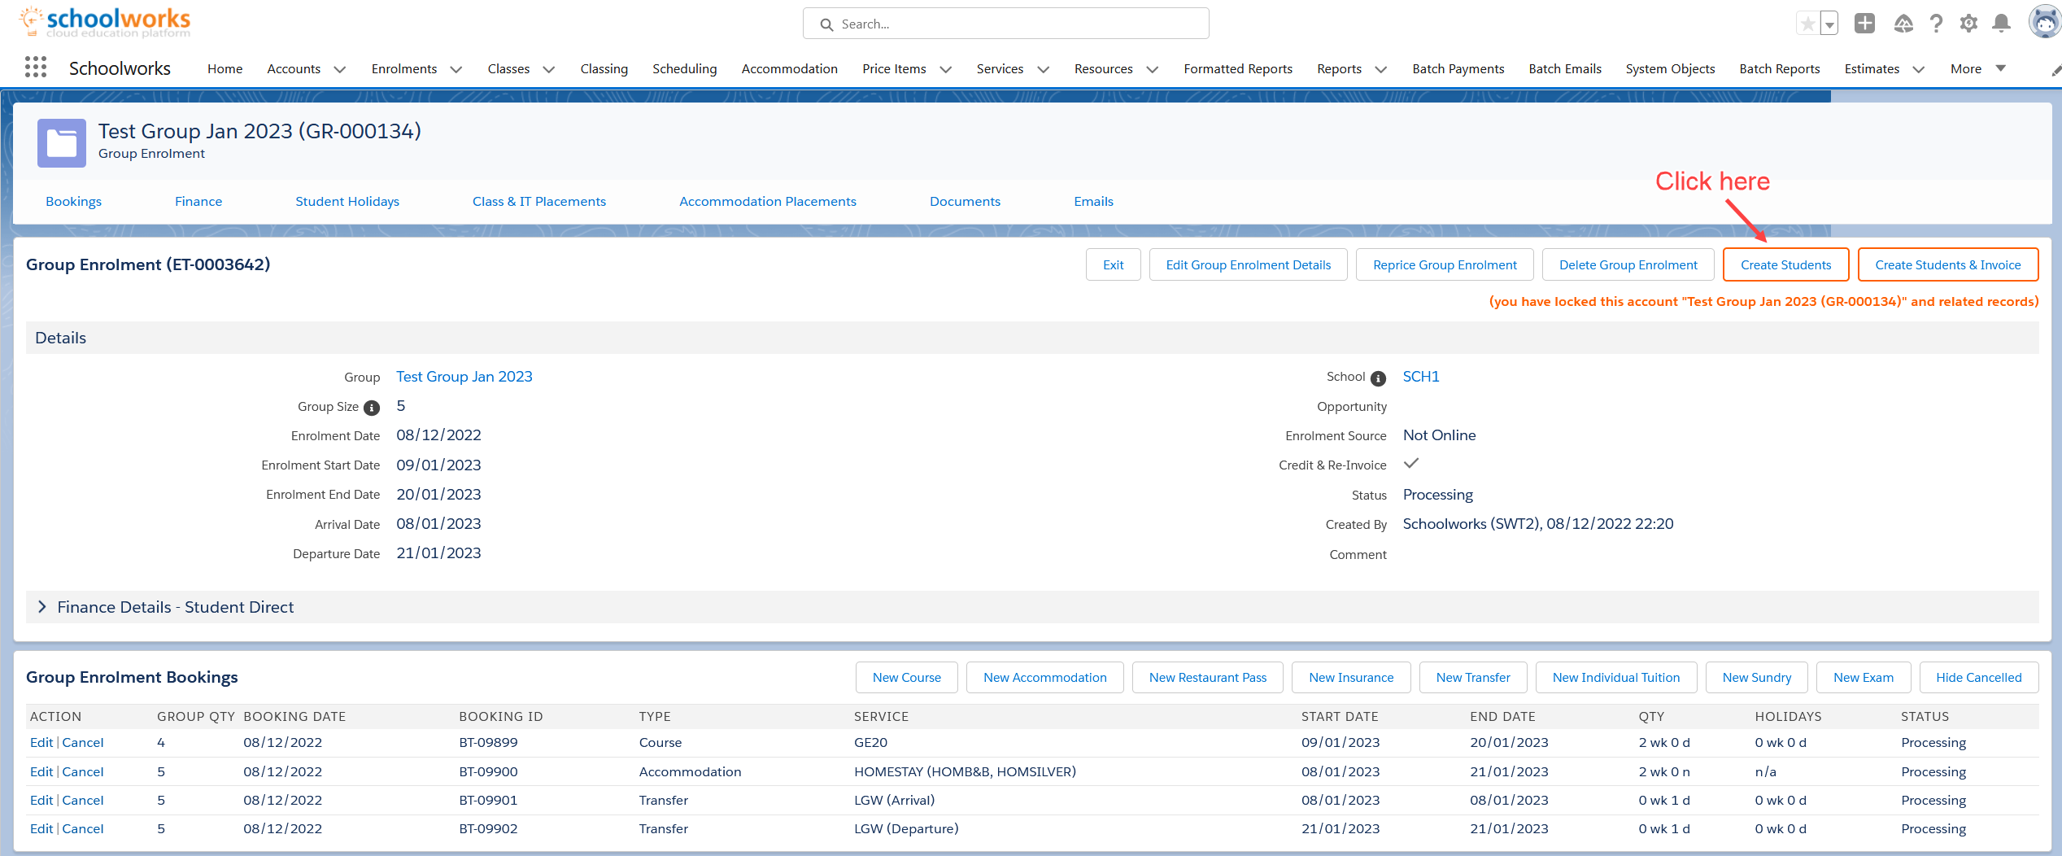Click the user profile avatar

[2045, 22]
